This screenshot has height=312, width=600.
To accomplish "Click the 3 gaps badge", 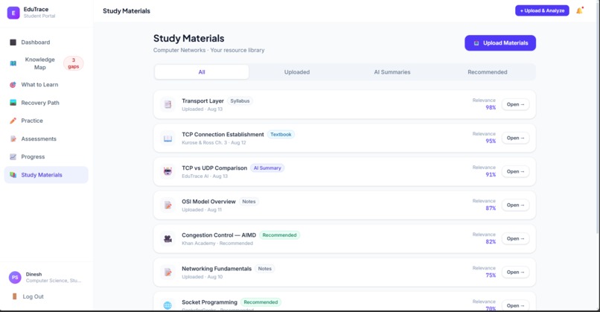I will [74, 63].
